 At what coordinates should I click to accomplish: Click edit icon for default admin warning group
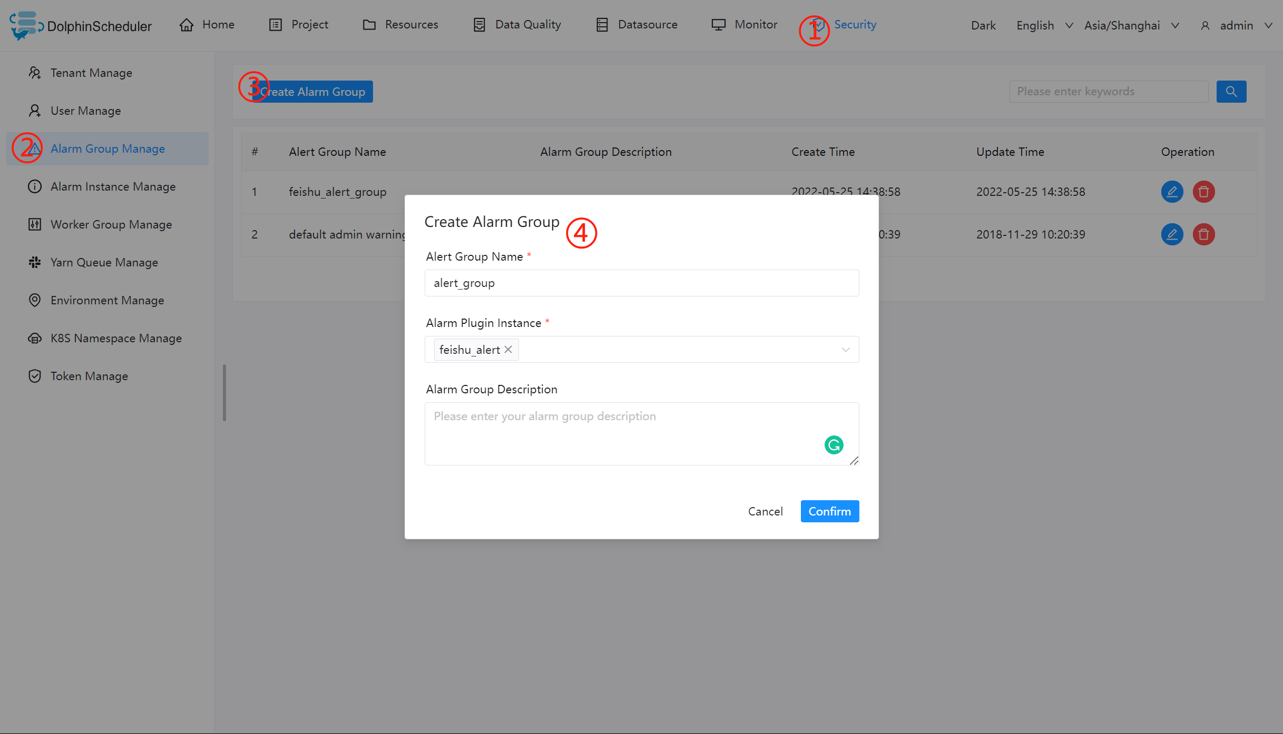tap(1172, 234)
